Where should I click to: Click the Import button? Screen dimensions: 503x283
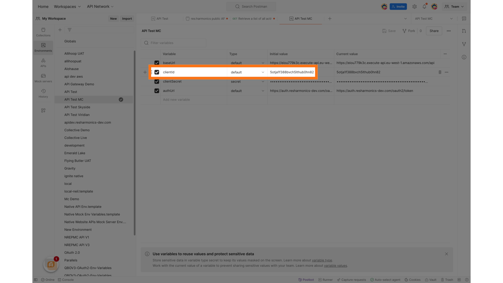pyautogui.click(x=127, y=19)
